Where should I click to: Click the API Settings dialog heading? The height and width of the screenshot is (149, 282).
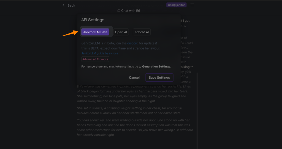point(93,20)
